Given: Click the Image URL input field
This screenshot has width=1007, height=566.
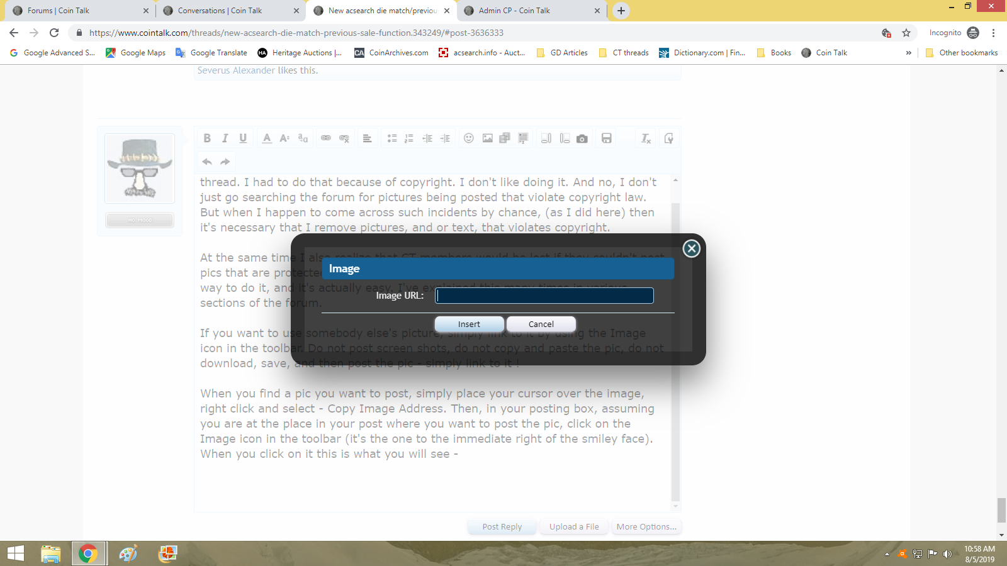Looking at the screenshot, I should tap(544, 296).
